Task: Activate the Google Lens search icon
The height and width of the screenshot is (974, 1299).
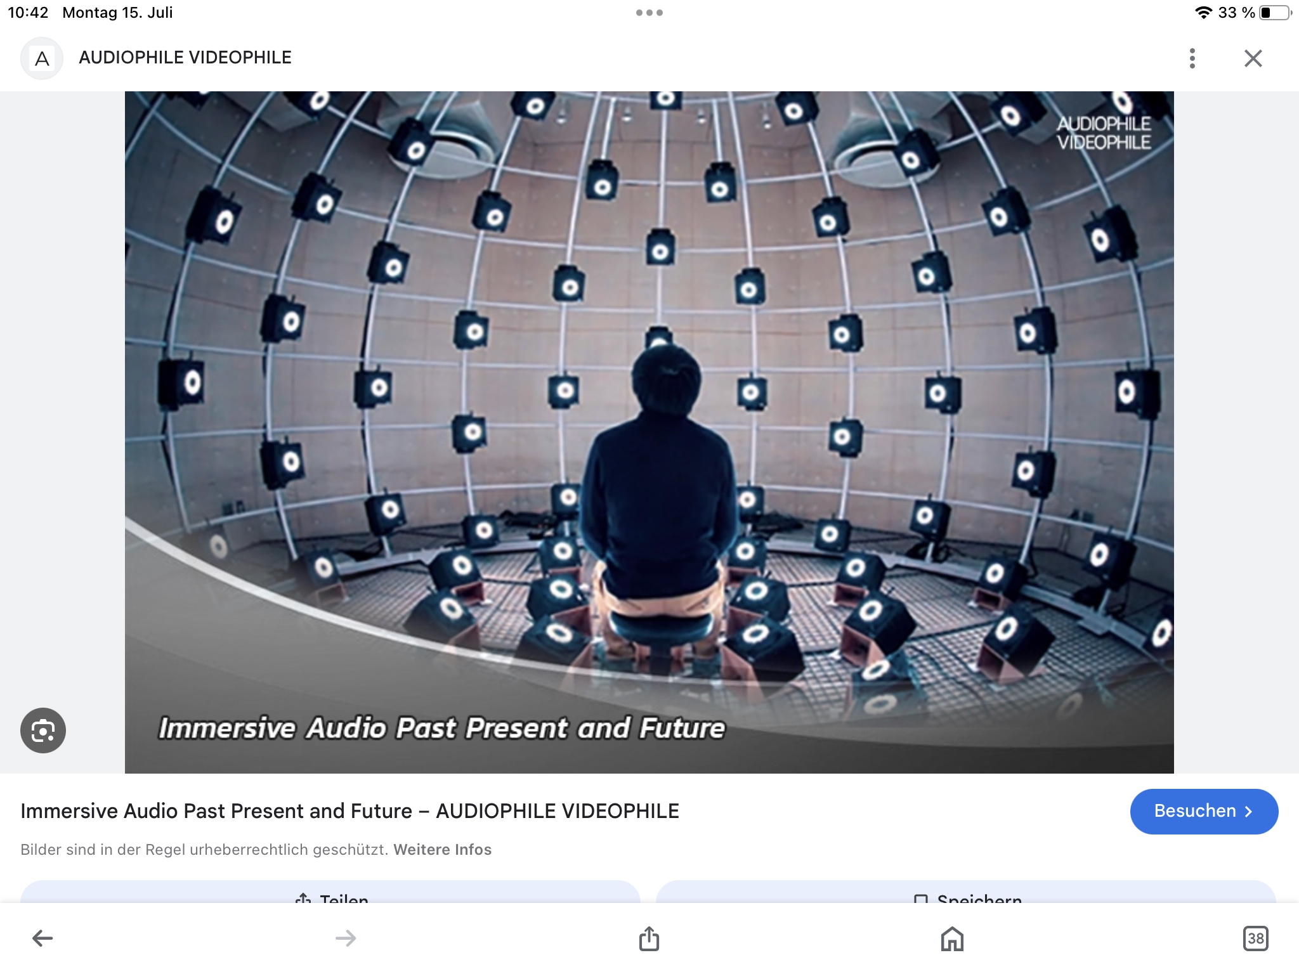Action: 43,730
